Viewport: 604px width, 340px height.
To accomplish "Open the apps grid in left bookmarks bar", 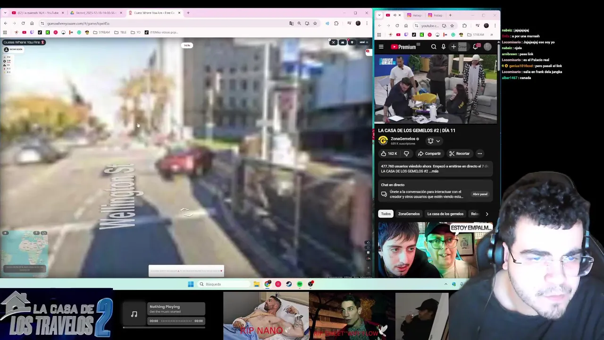I will [x=5, y=32].
